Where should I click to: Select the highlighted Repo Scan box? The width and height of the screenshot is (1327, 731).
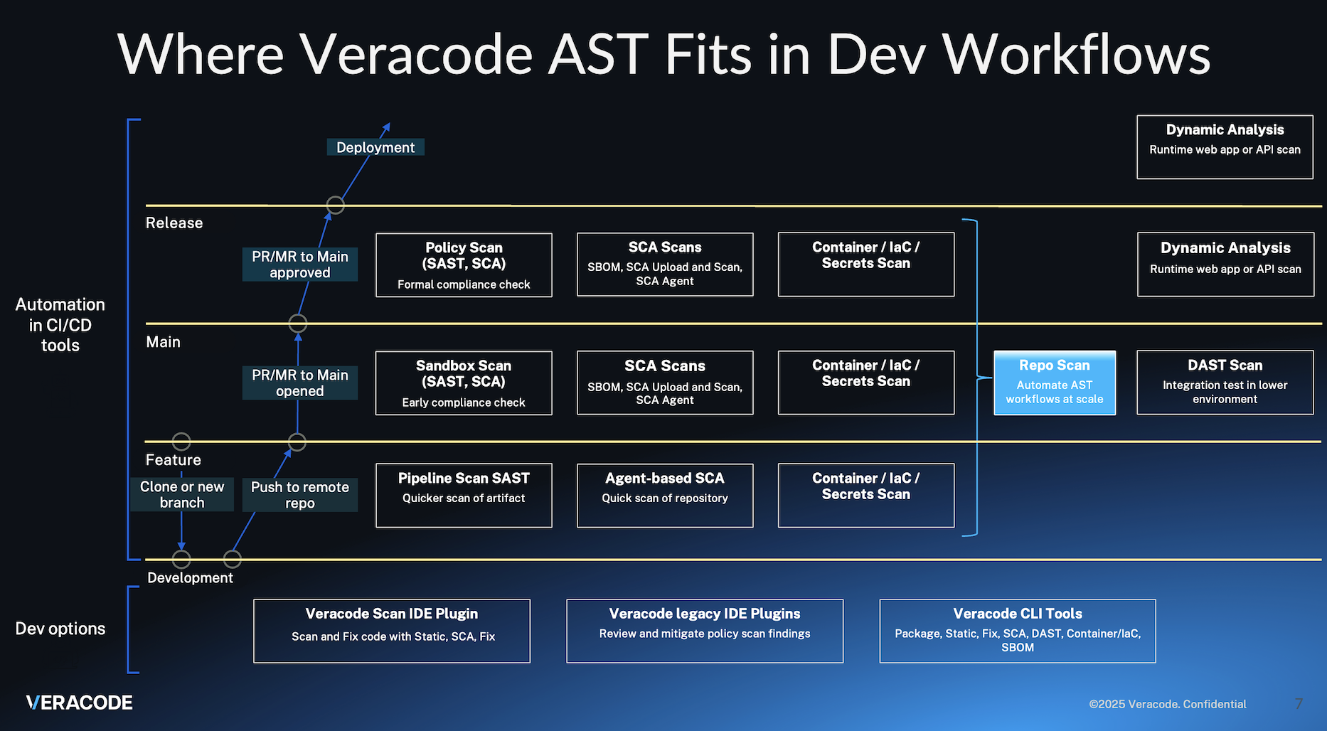(x=1055, y=383)
